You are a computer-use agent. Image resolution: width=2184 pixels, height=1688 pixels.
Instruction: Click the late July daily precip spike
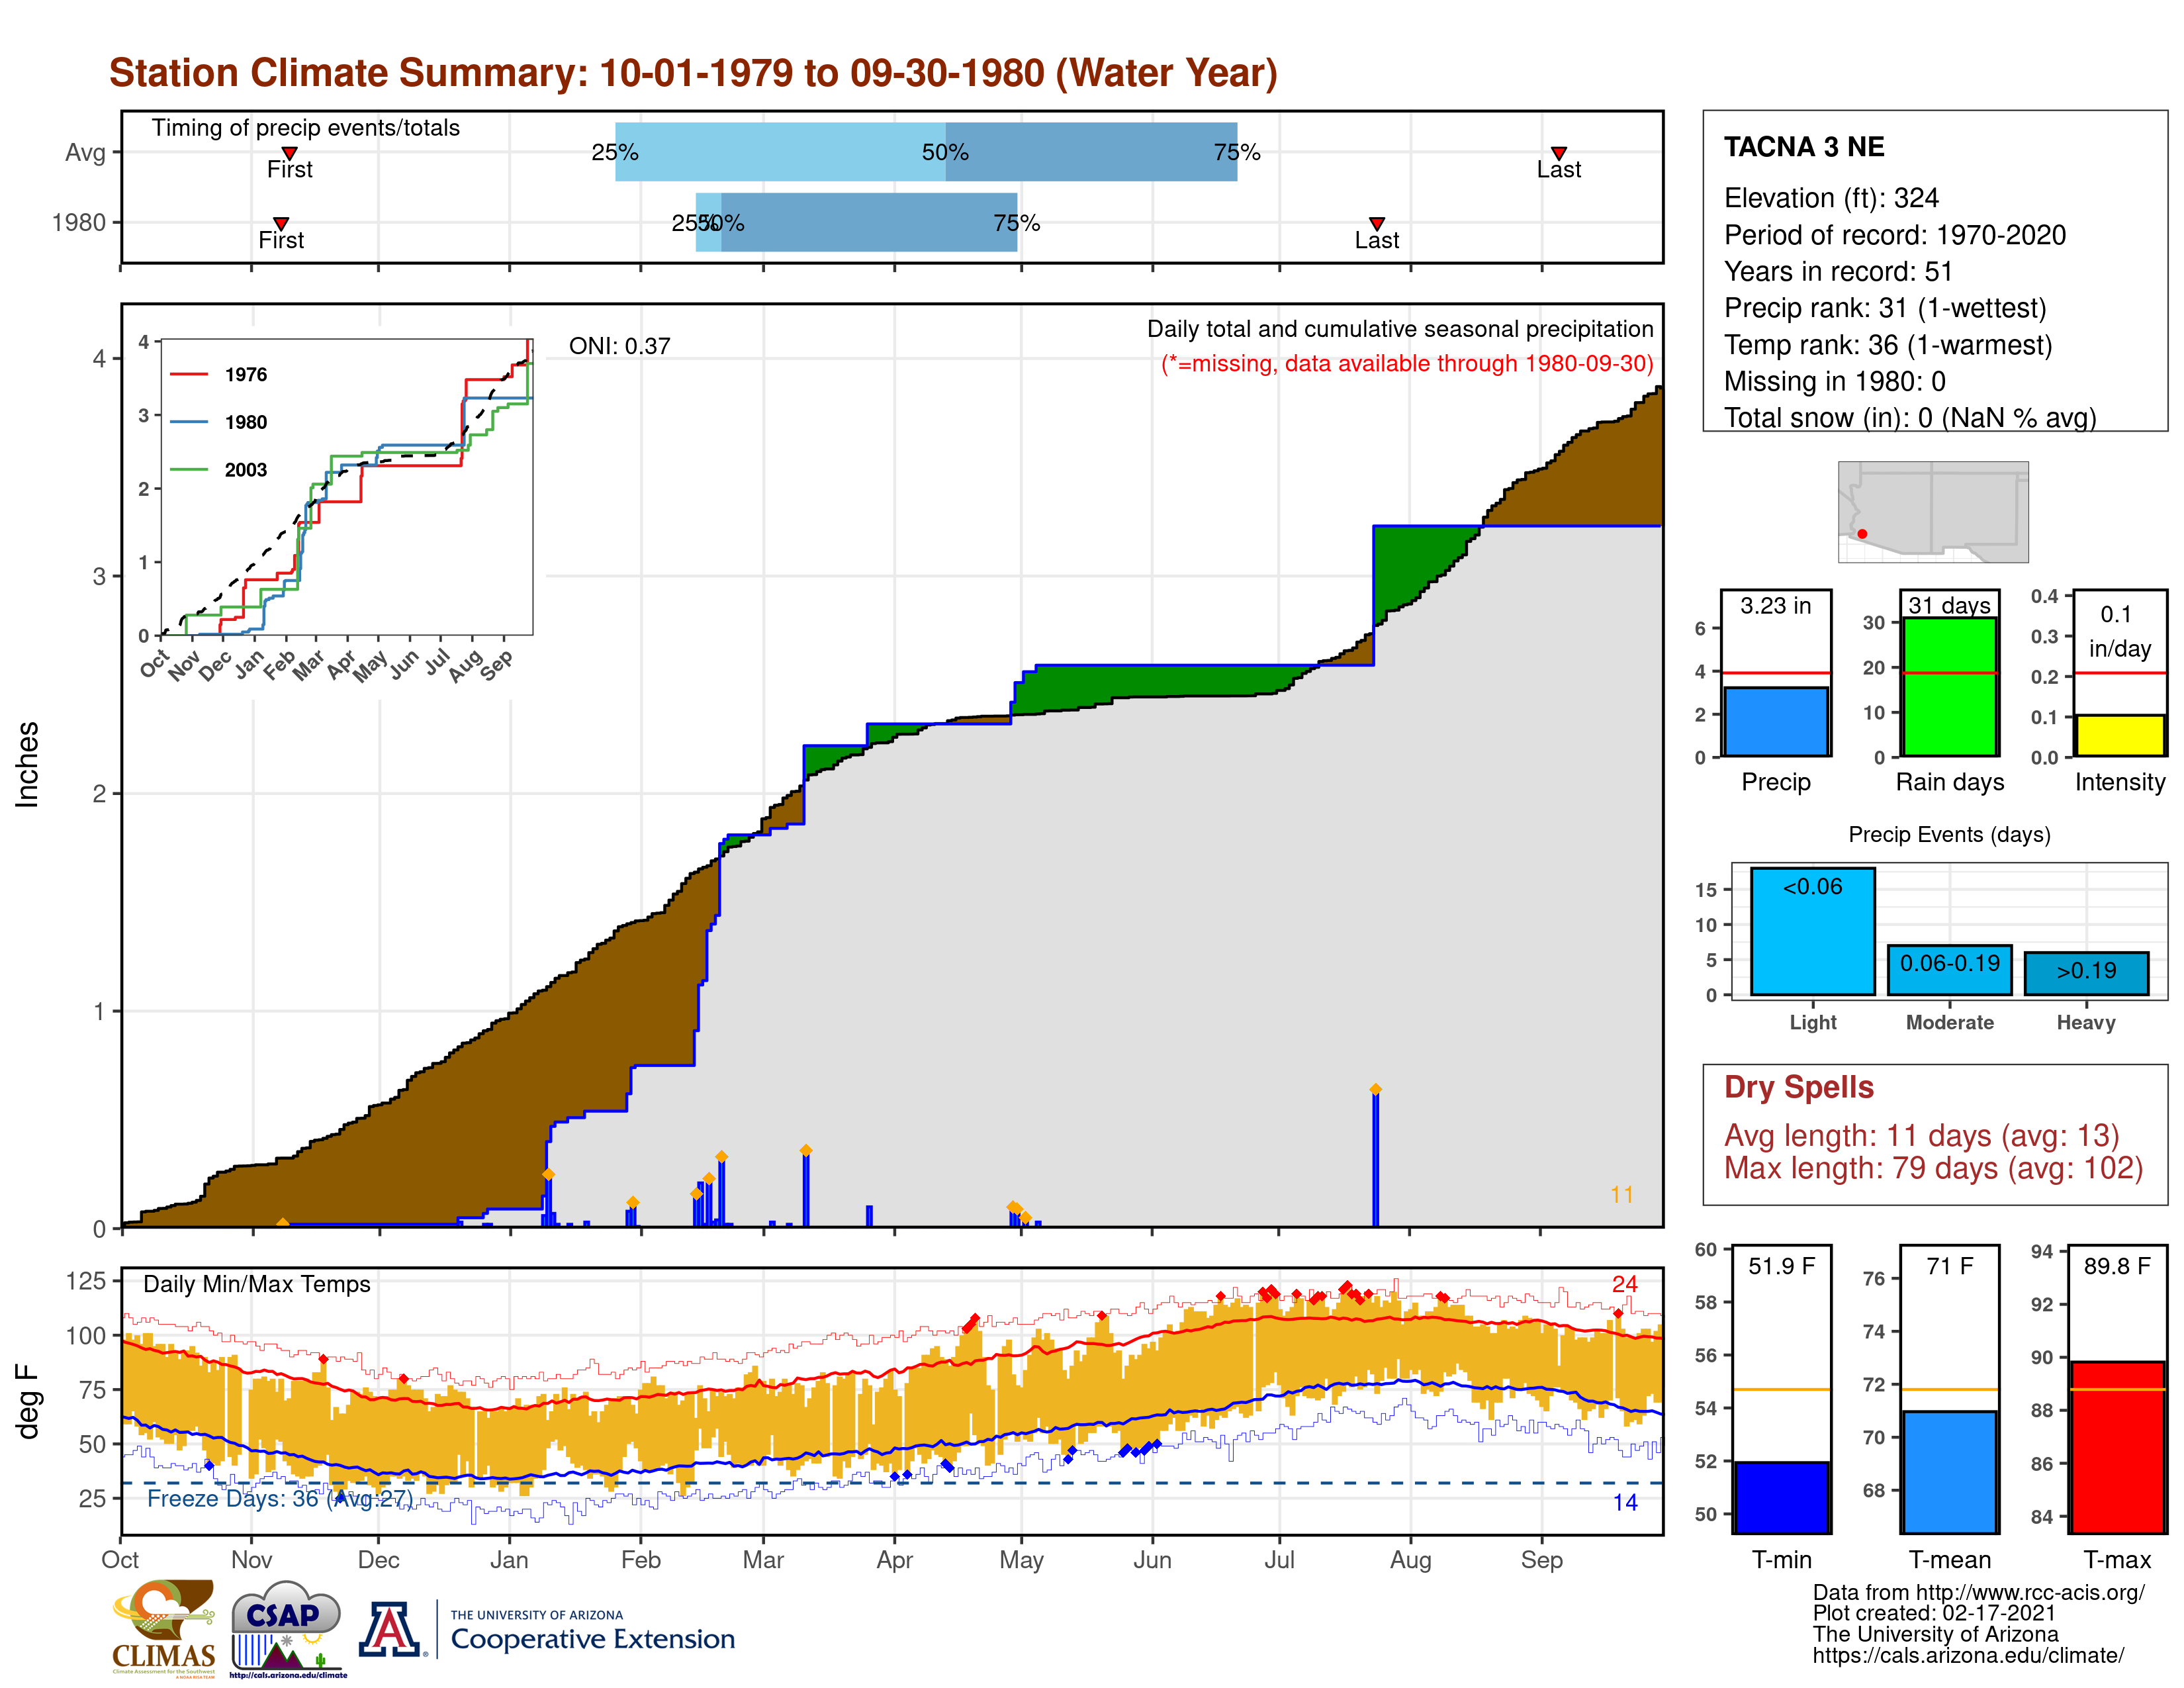coord(1375,1157)
